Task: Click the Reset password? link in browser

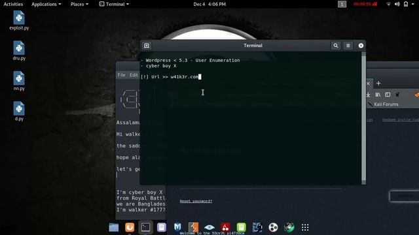Action: [196, 201]
